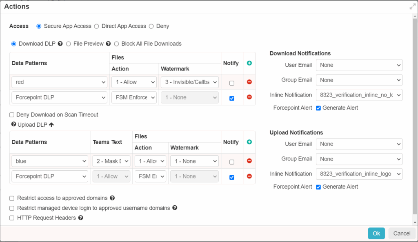Click green plus icon in Download DLP table
418x242 pixels.
point(249,63)
